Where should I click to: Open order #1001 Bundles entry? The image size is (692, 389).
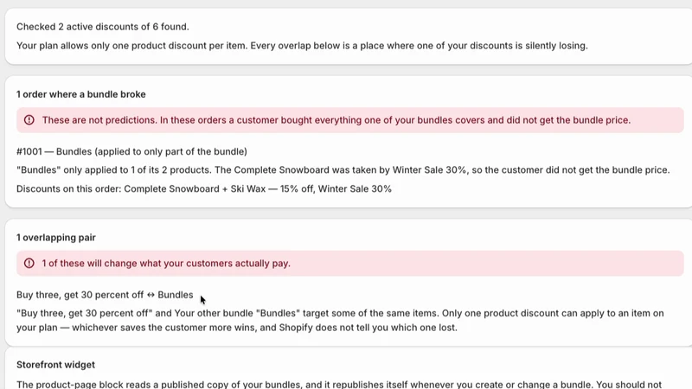click(x=131, y=152)
